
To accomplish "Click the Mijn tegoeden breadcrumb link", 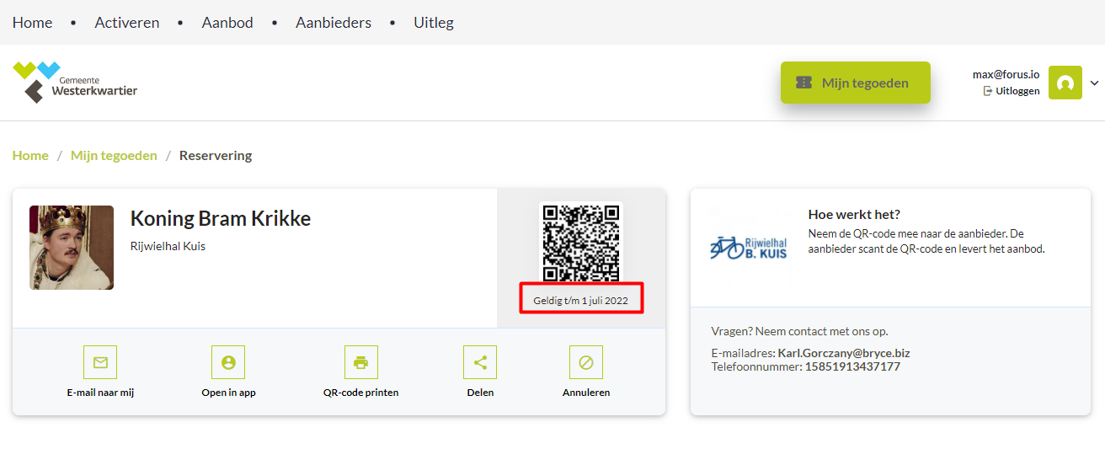I will [114, 155].
